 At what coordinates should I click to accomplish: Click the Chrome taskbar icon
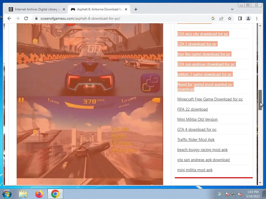[x=55, y=194]
